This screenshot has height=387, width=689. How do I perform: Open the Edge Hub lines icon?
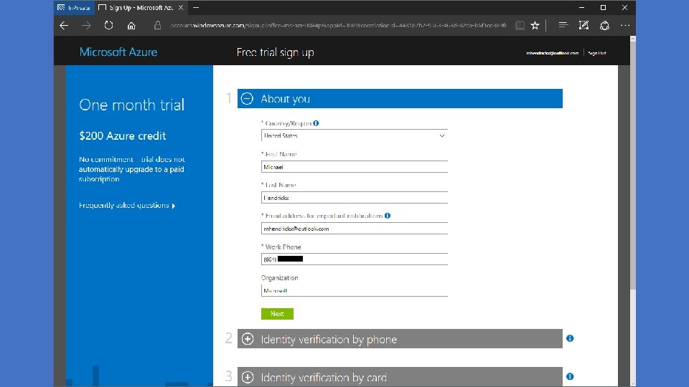[x=563, y=26]
